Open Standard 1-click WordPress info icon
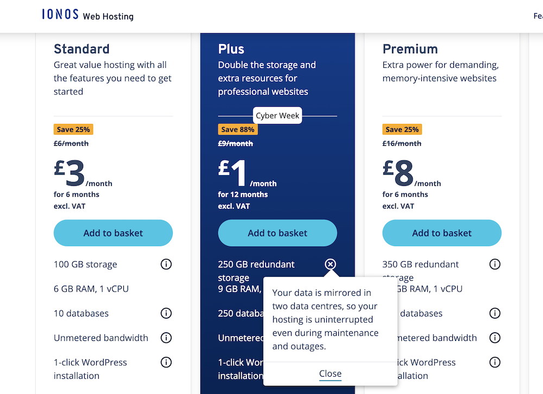The height and width of the screenshot is (394, 543). click(x=166, y=362)
